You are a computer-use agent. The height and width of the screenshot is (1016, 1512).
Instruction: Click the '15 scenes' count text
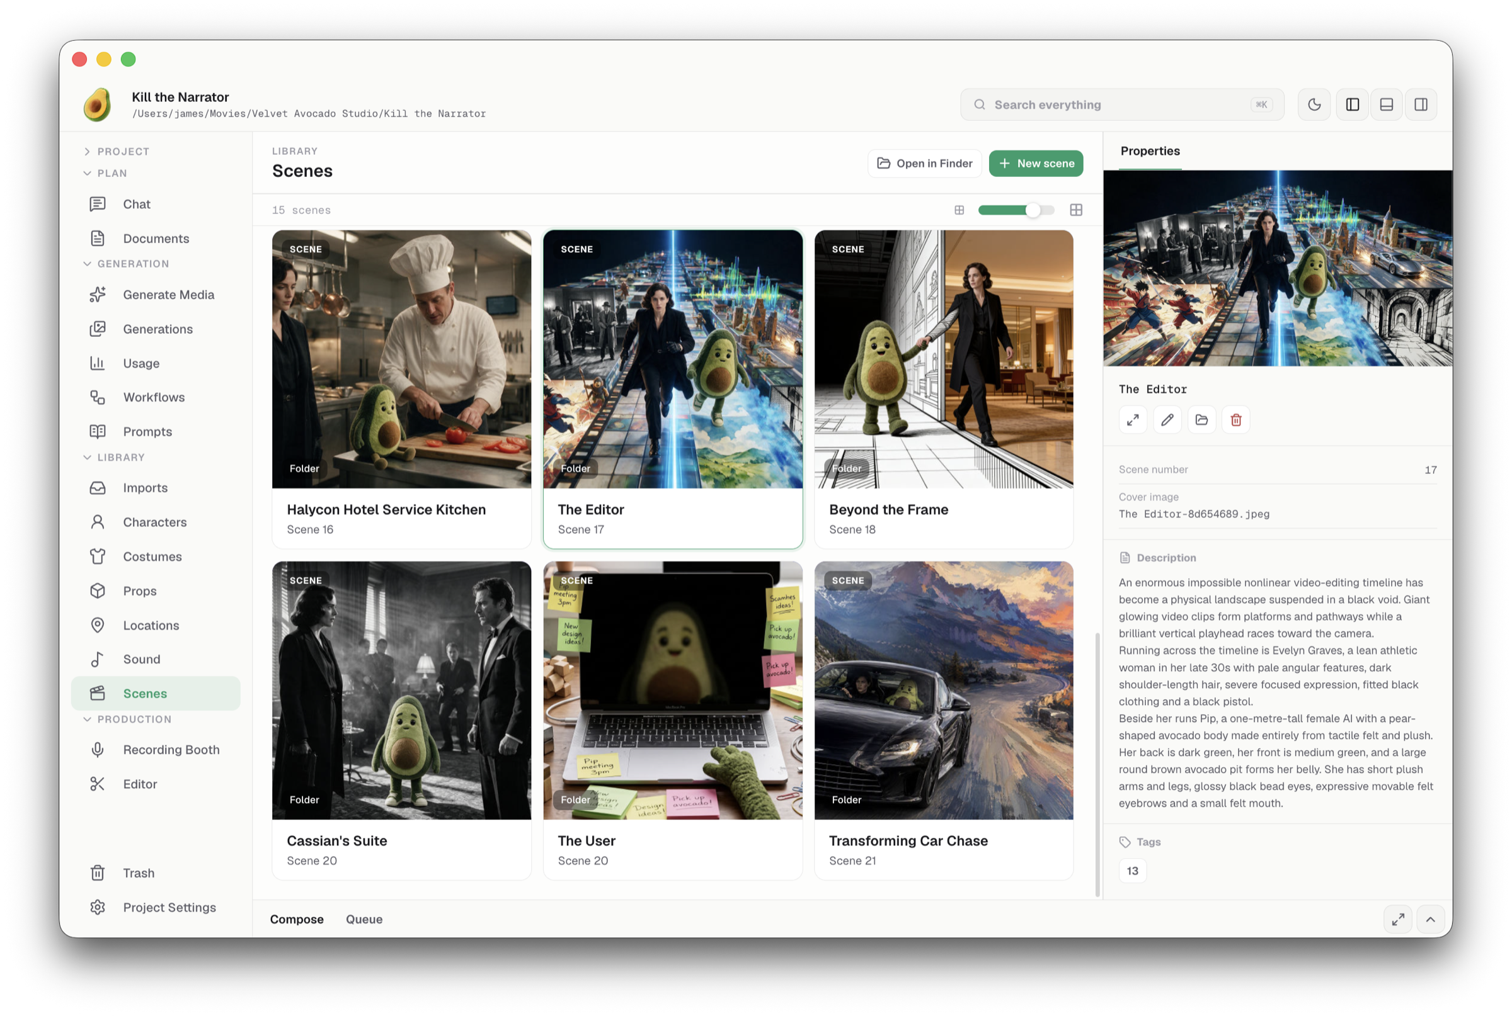point(302,210)
